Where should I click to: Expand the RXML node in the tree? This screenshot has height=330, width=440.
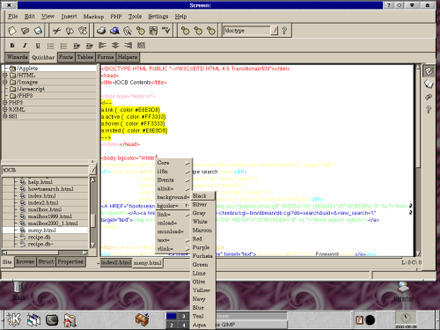pos(5,109)
